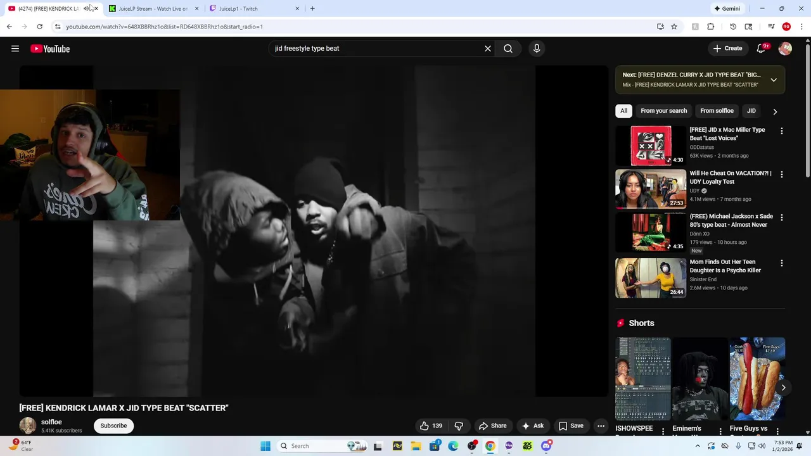This screenshot has height=456, width=811.
Task: Expand the Mix playlist panel
Action: 774,80
